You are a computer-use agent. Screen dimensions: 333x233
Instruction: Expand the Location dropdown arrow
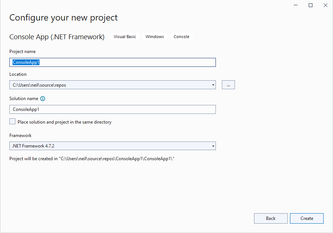tap(213, 85)
